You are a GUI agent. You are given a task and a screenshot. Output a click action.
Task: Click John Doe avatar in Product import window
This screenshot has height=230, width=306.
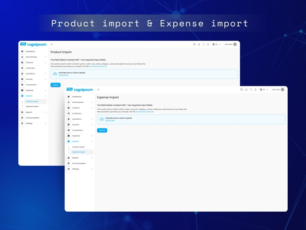click(x=235, y=44)
